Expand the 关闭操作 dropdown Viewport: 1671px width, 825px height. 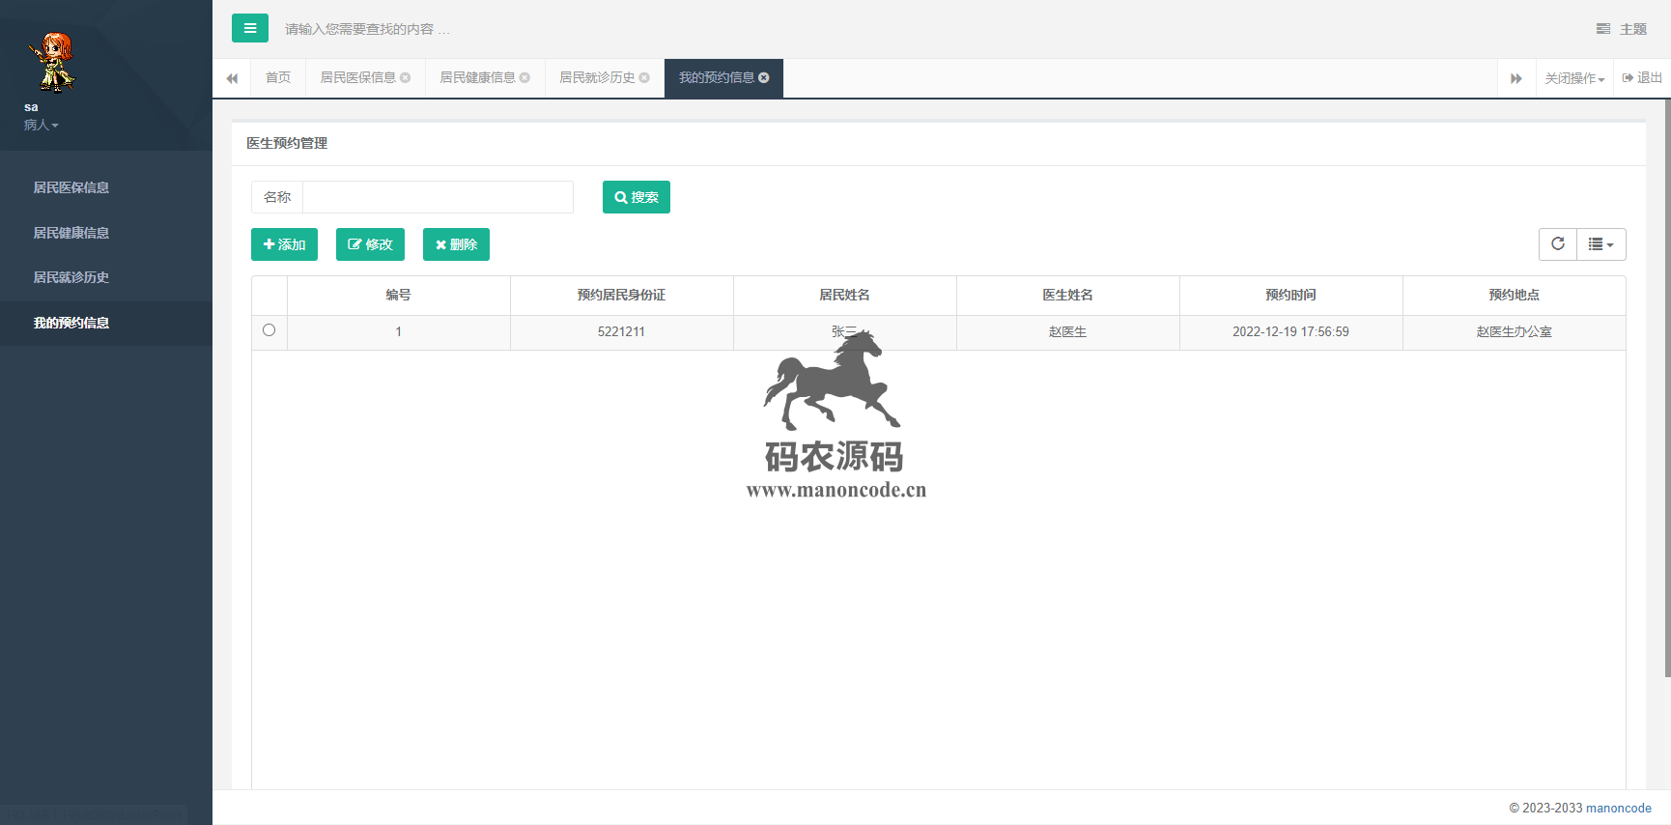point(1573,78)
